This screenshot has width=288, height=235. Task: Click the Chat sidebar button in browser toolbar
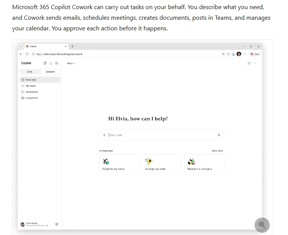255,54
